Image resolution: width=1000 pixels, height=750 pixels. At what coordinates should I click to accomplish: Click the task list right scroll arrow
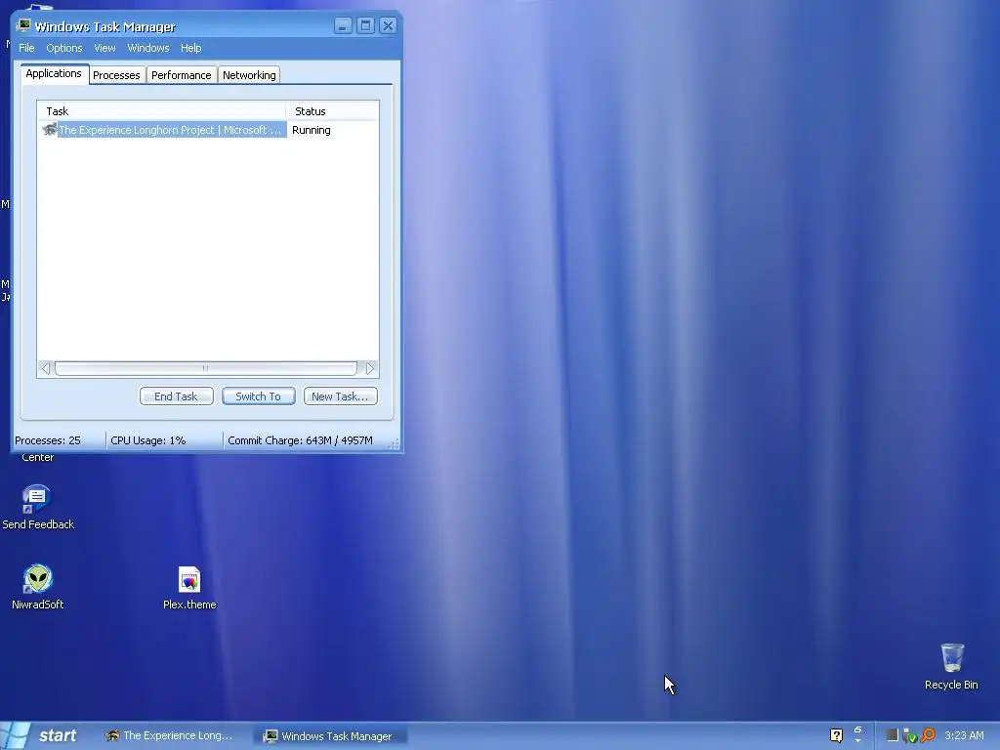click(369, 368)
